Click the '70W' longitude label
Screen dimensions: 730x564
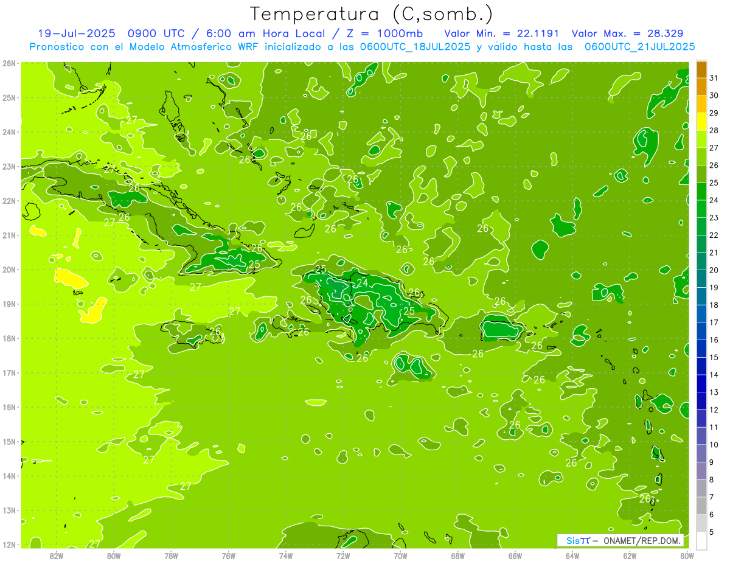point(400,555)
